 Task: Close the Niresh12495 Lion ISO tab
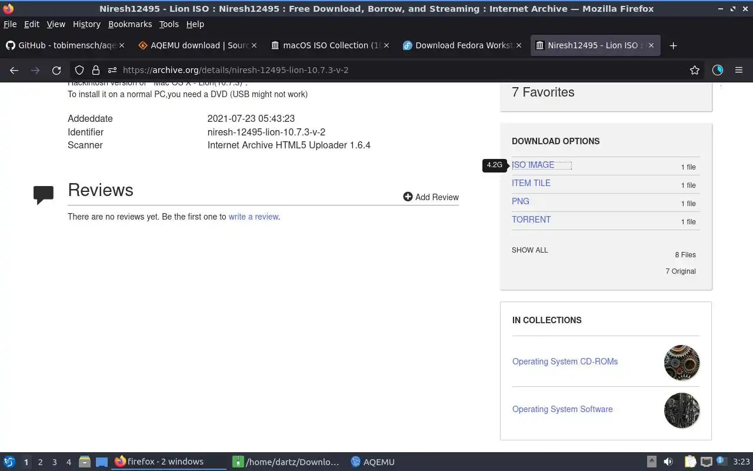[651, 45]
